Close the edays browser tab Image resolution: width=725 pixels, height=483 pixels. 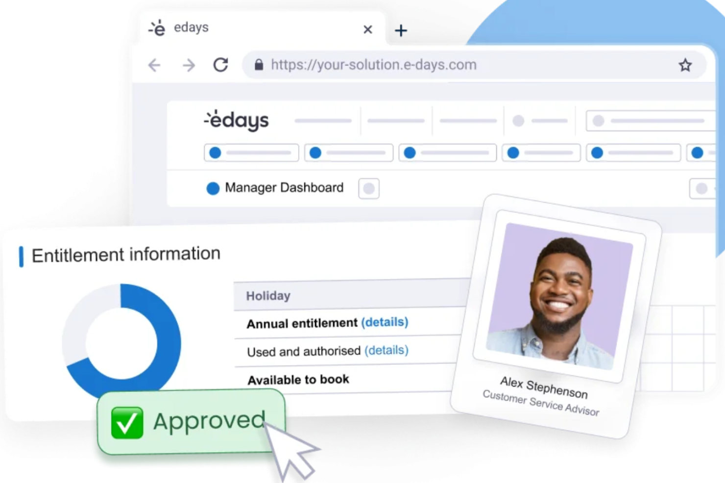[368, 30]
